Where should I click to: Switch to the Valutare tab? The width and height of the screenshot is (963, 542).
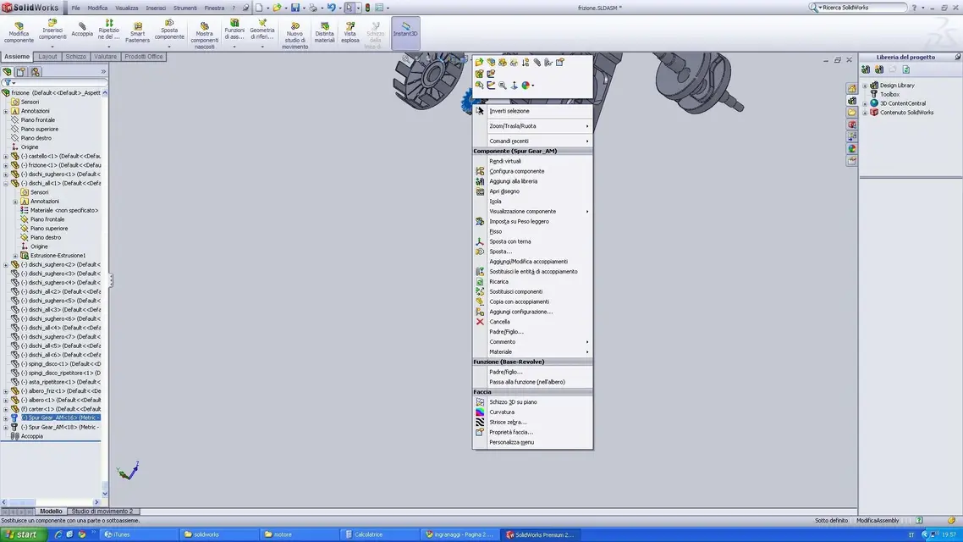[x=105, y=57]
